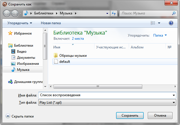180x125 pixels.
Task: Click the Forward navigation arrow button
Action: (15, 13)
